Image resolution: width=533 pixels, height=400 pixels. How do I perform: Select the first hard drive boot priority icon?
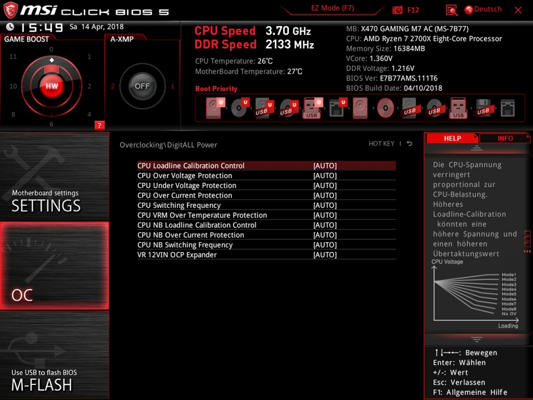click(x=214, y=108)
